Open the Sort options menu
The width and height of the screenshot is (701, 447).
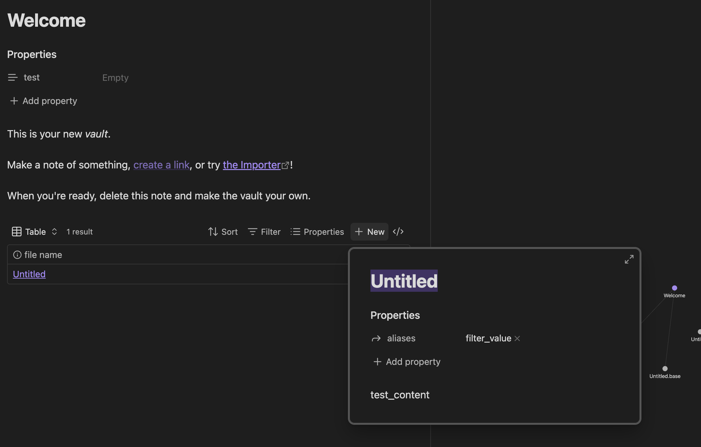point(223,232)
